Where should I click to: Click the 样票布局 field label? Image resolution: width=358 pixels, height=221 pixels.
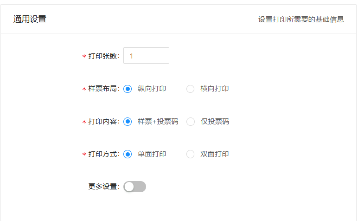(x=103, y=89)
